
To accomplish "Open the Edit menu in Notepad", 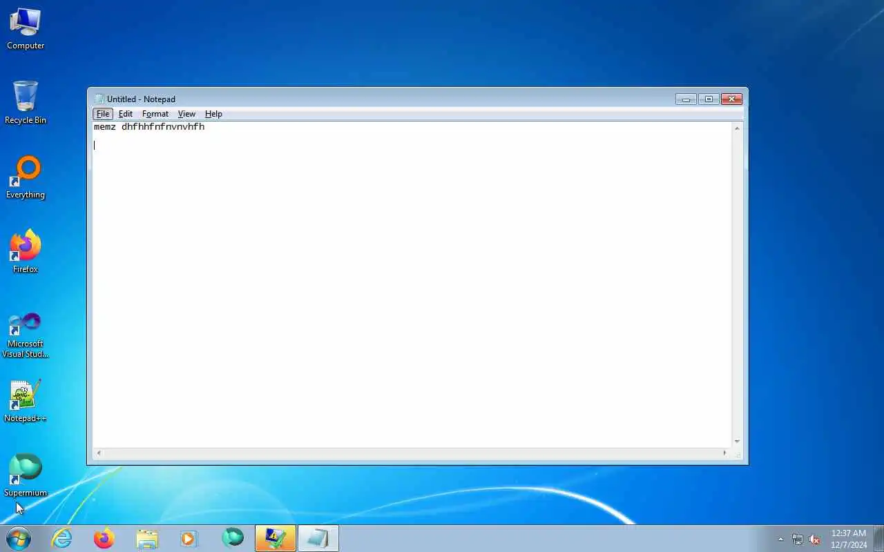I will 126,114.
